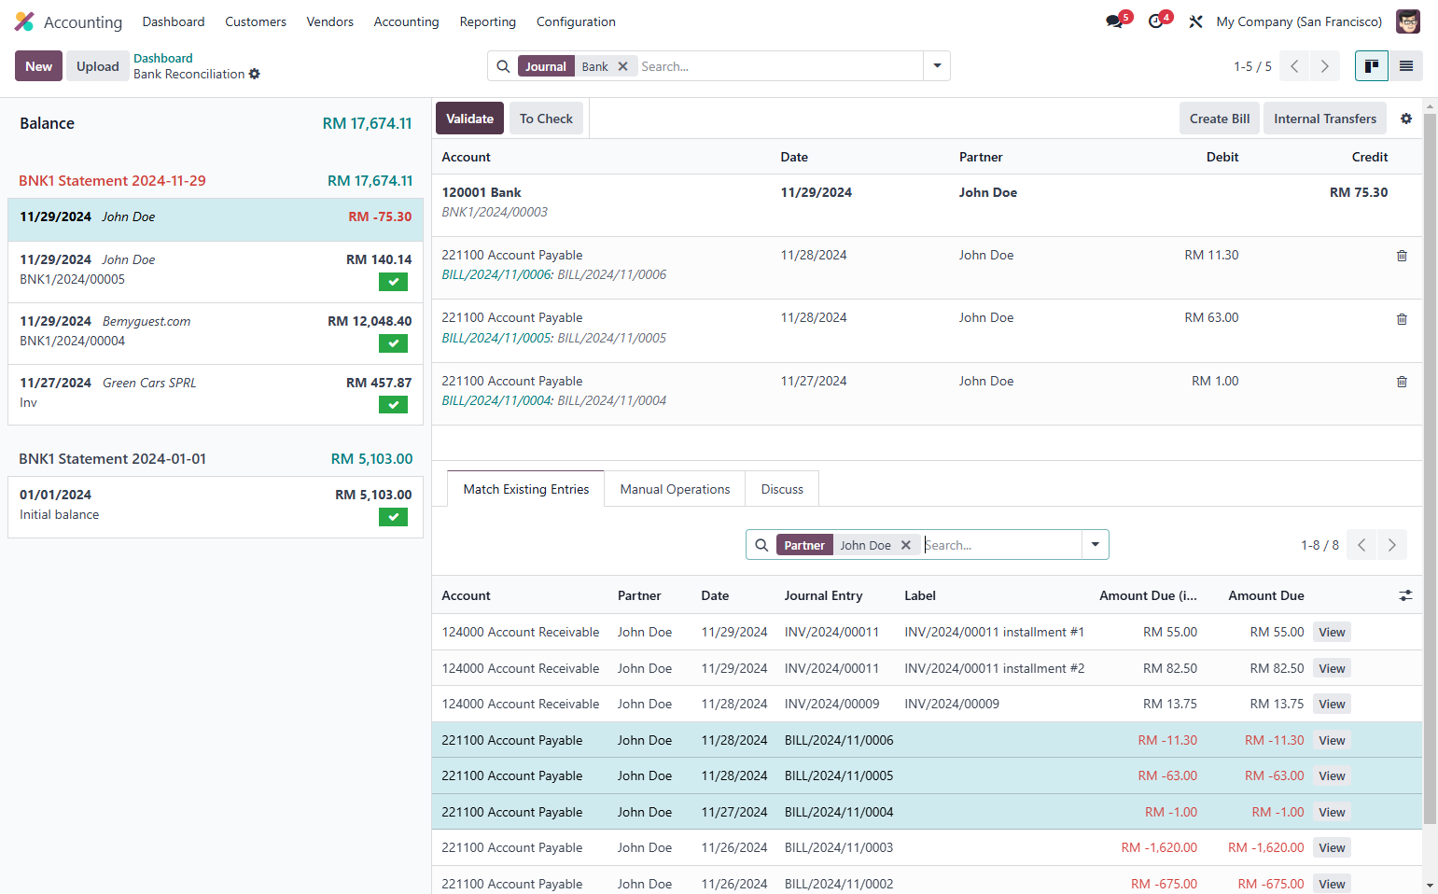This screenshot has width=1438, height=894.
Task: Click the Upload button
Action: tap(98, 66)
